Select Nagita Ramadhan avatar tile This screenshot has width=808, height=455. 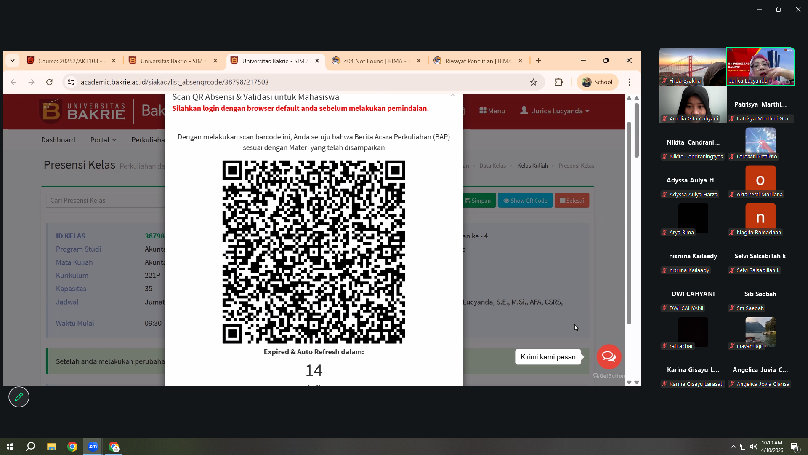tap(760, 218)
